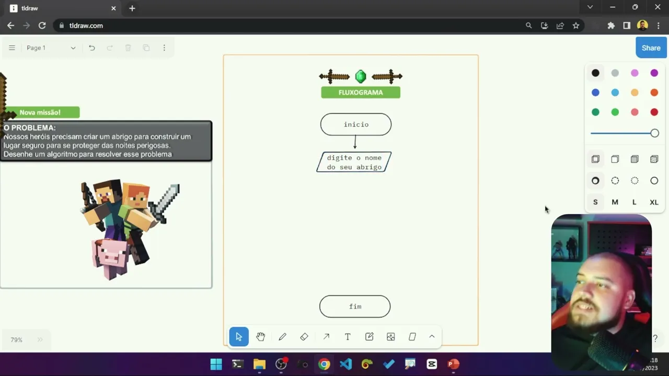Expand more tools with chevron up
The height and width of the screenshot is (376, 669).
point(432,337)
